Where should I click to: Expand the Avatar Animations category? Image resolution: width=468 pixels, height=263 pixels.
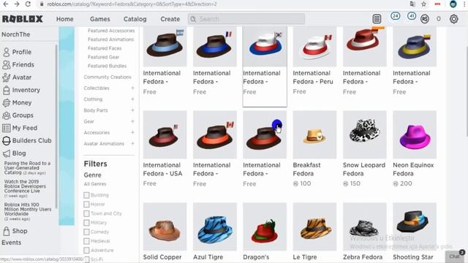pyautogui.click(x=132, y=143)
